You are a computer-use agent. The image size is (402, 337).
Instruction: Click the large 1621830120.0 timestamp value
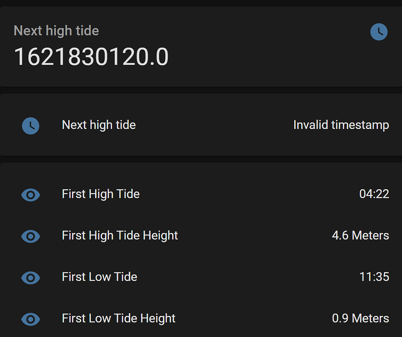[92, 57]
